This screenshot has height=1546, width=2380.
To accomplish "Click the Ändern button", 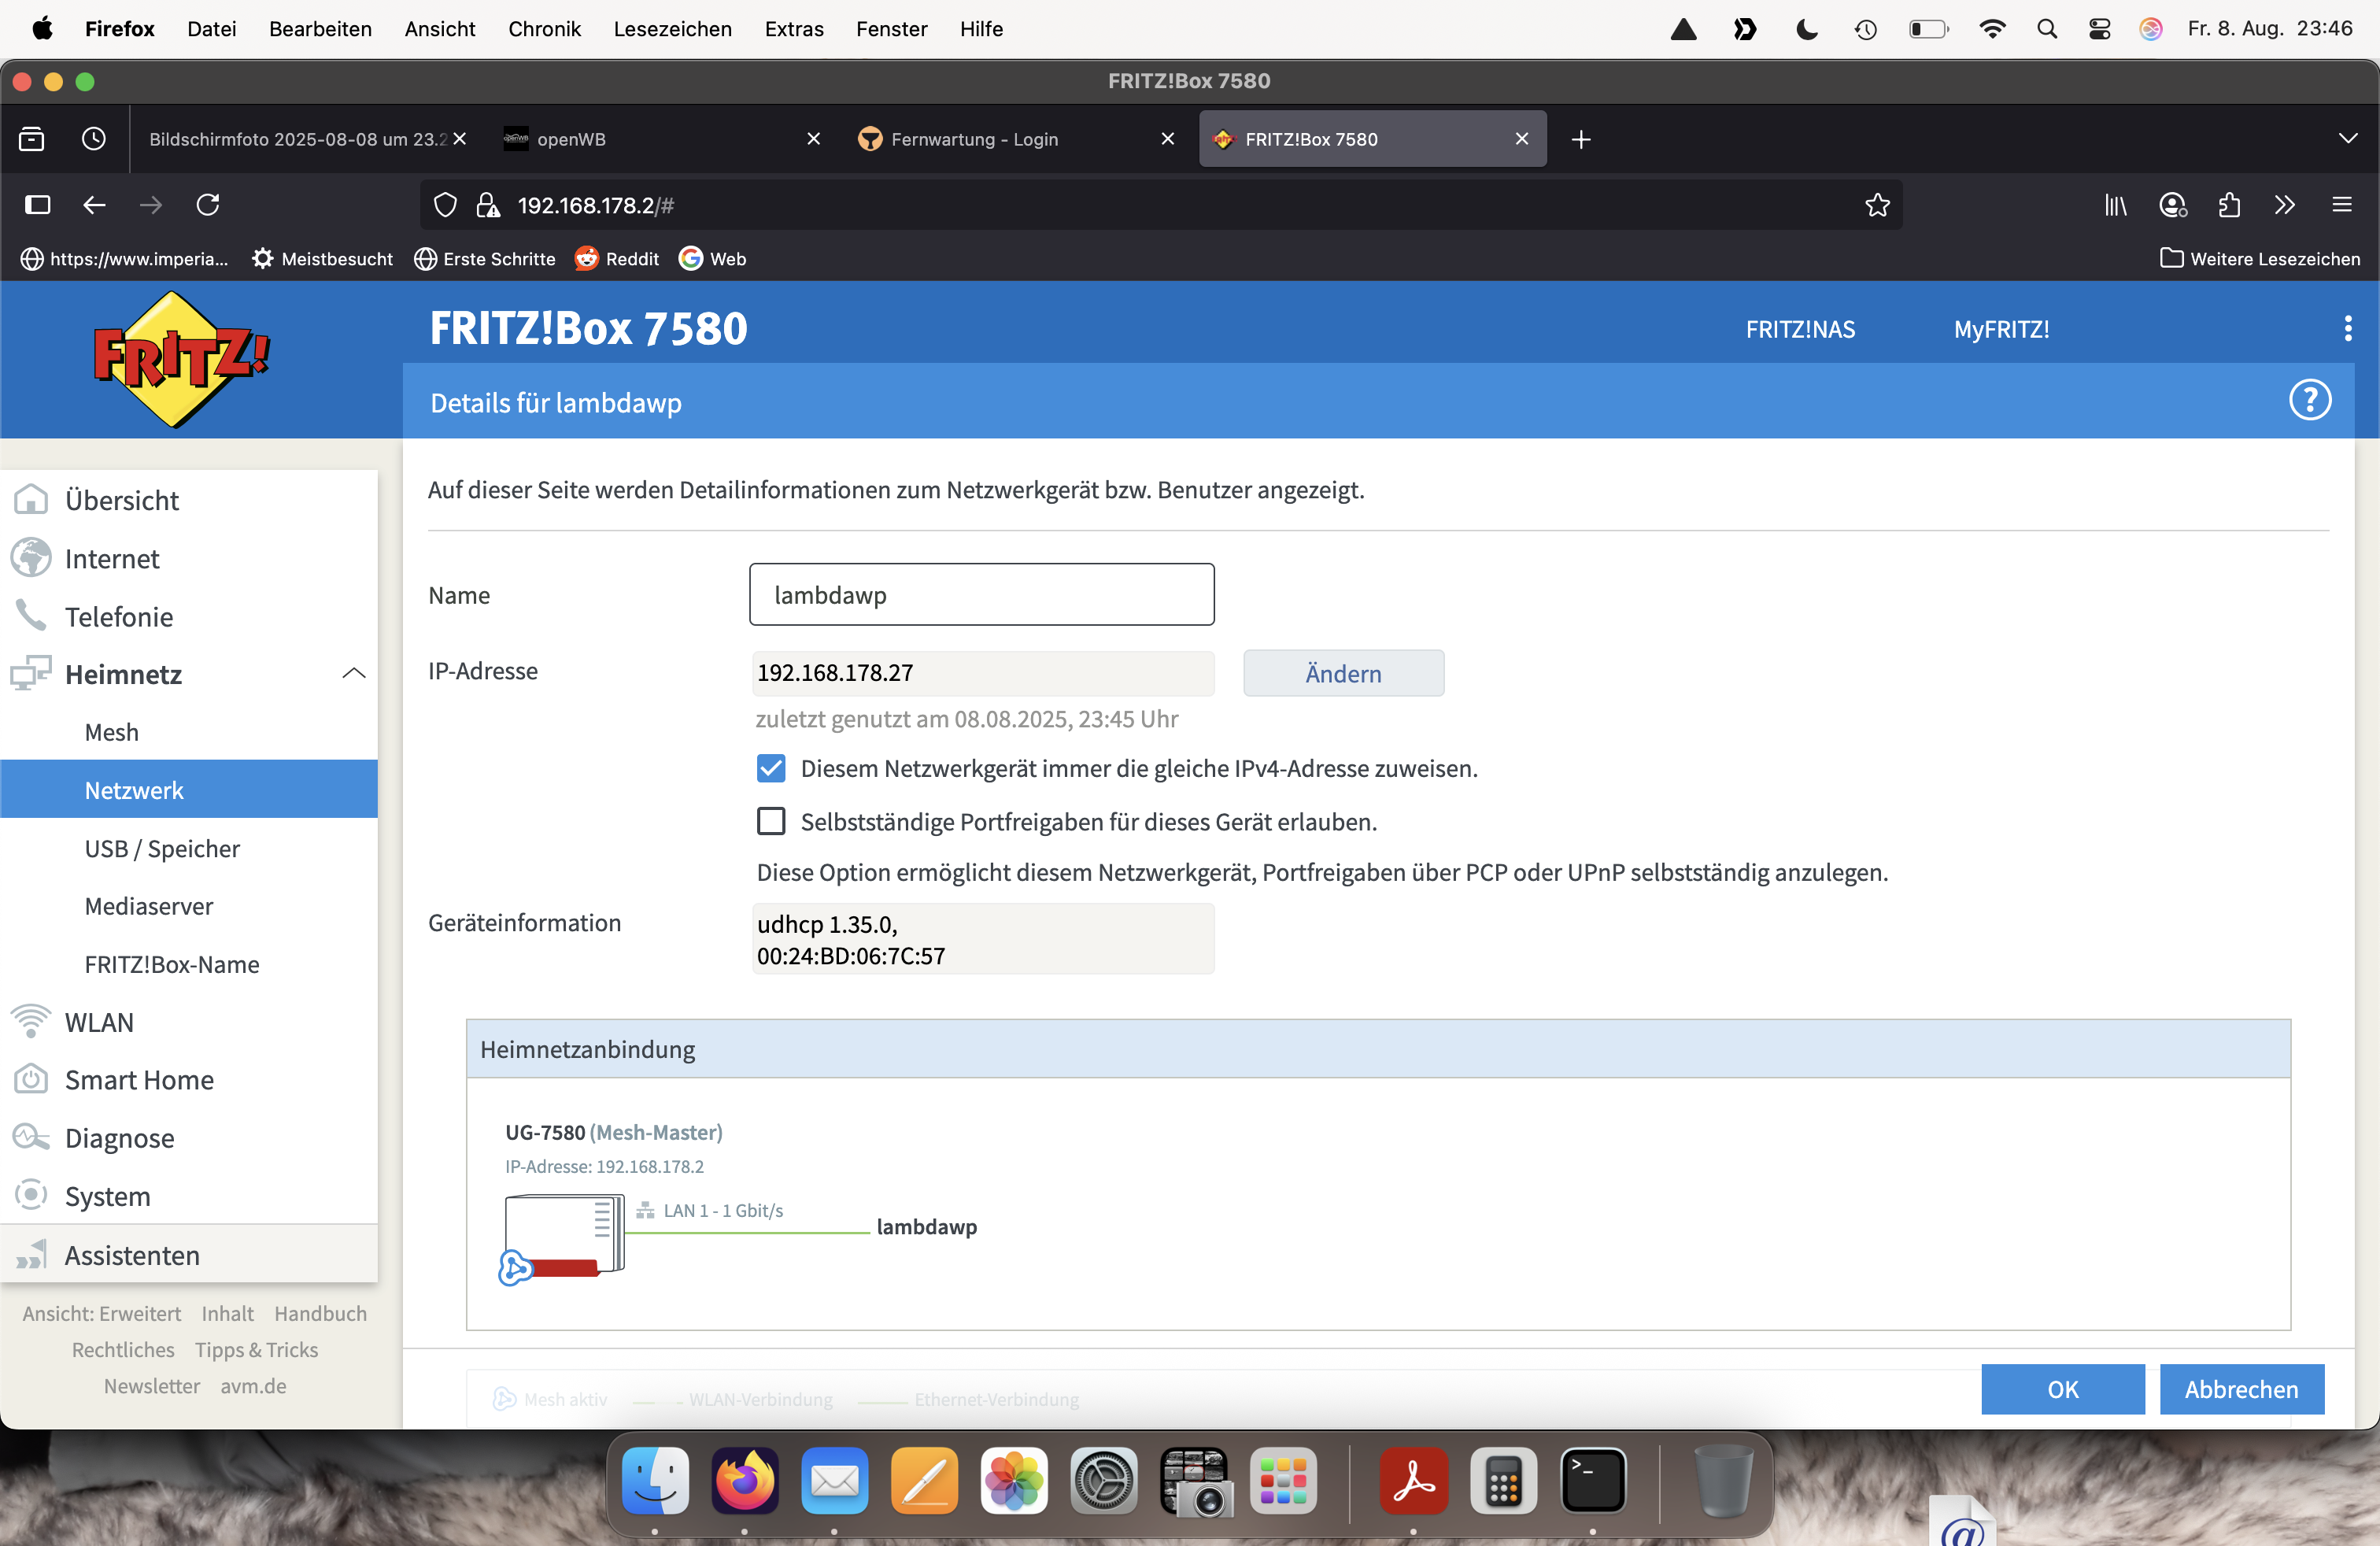I will [1343, 673].
